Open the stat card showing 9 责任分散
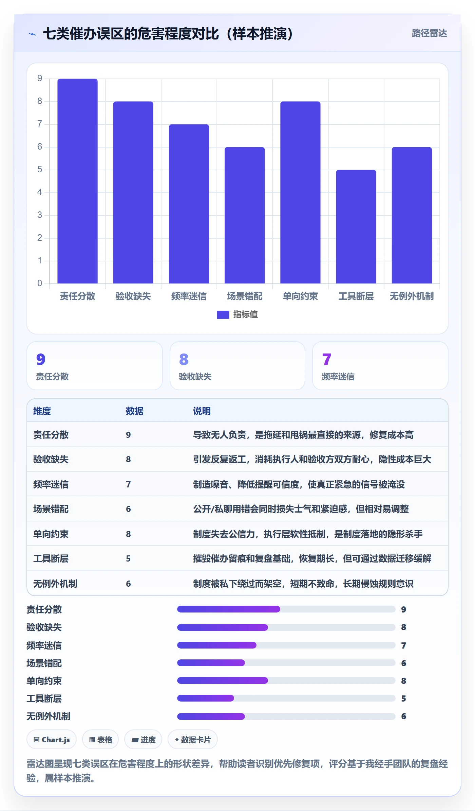475x811 pixels. (95, 366)
